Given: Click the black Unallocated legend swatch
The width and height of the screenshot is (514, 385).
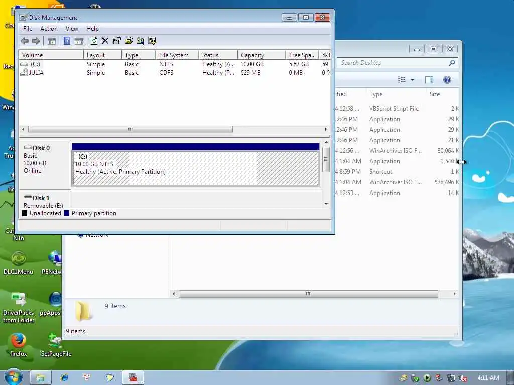Looking at the screenshot, I should [25, 213].
